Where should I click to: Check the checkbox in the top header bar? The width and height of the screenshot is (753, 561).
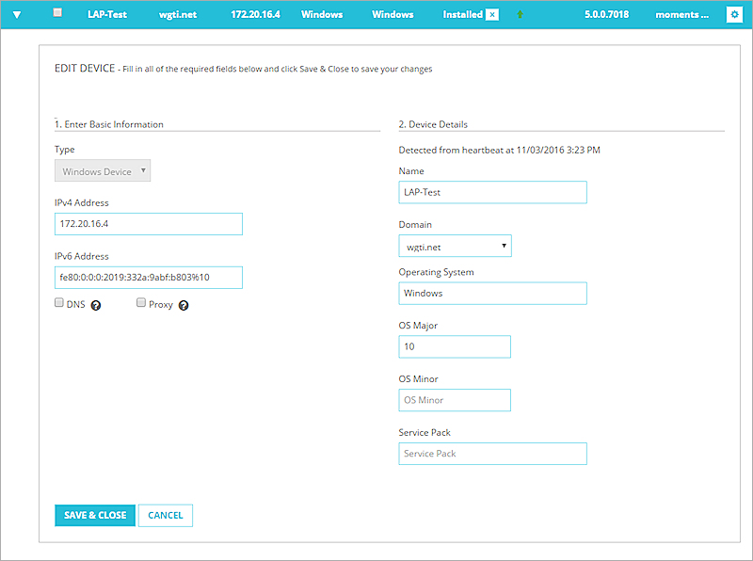click(x=56, y=13)
